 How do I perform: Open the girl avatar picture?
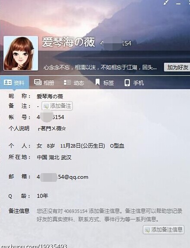point(21,53)
